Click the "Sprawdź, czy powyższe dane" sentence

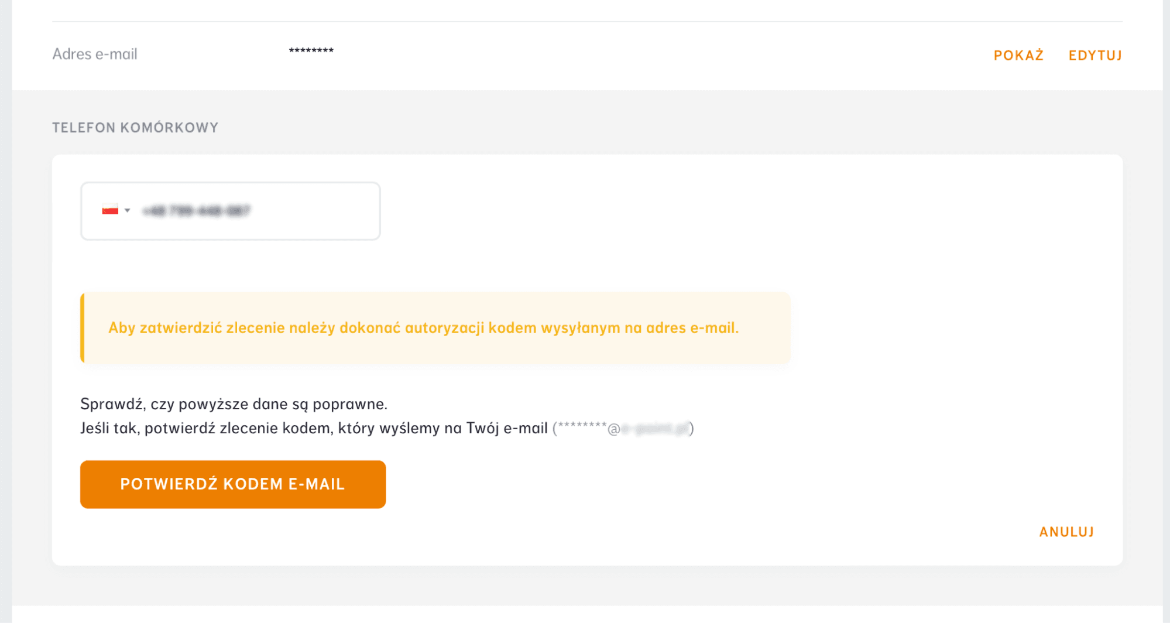234,404
